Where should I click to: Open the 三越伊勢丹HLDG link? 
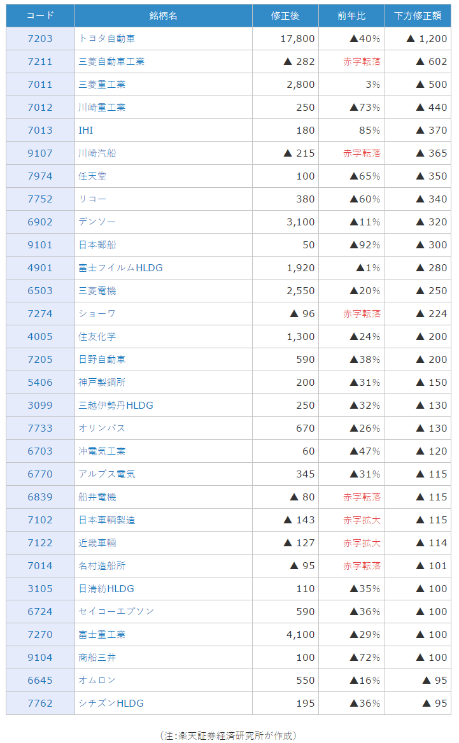pos(116,406)
